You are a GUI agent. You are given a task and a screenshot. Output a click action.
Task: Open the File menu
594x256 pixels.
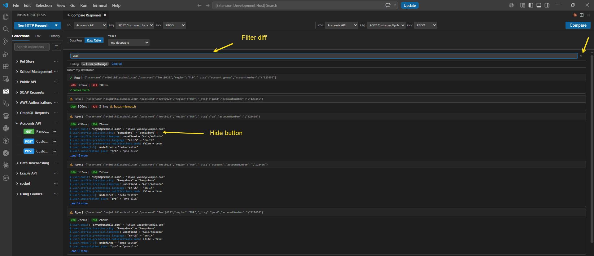pos(16,5)
